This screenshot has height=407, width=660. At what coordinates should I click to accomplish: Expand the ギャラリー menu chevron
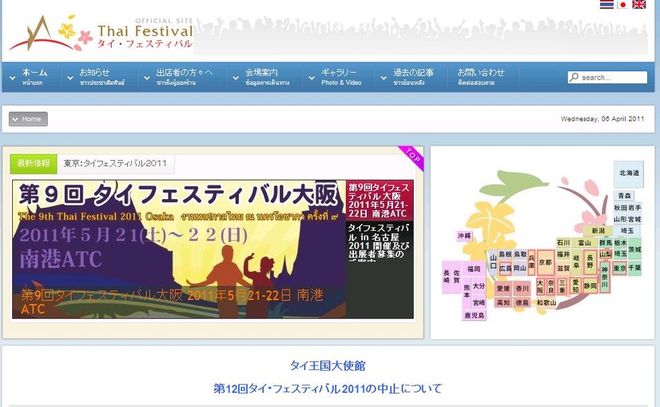[312, 78]
